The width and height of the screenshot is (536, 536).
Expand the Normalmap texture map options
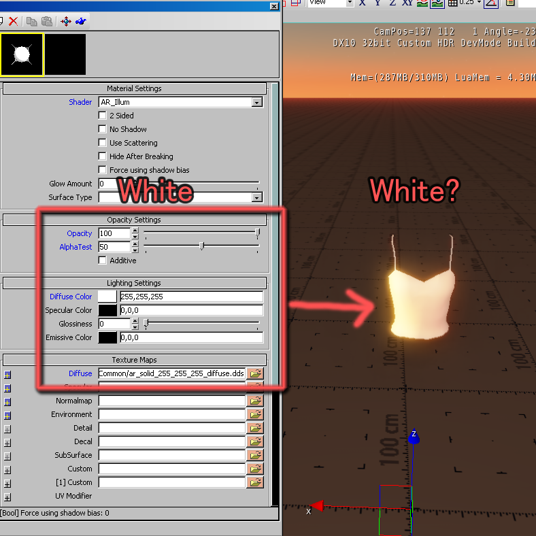tap(7, 402)
